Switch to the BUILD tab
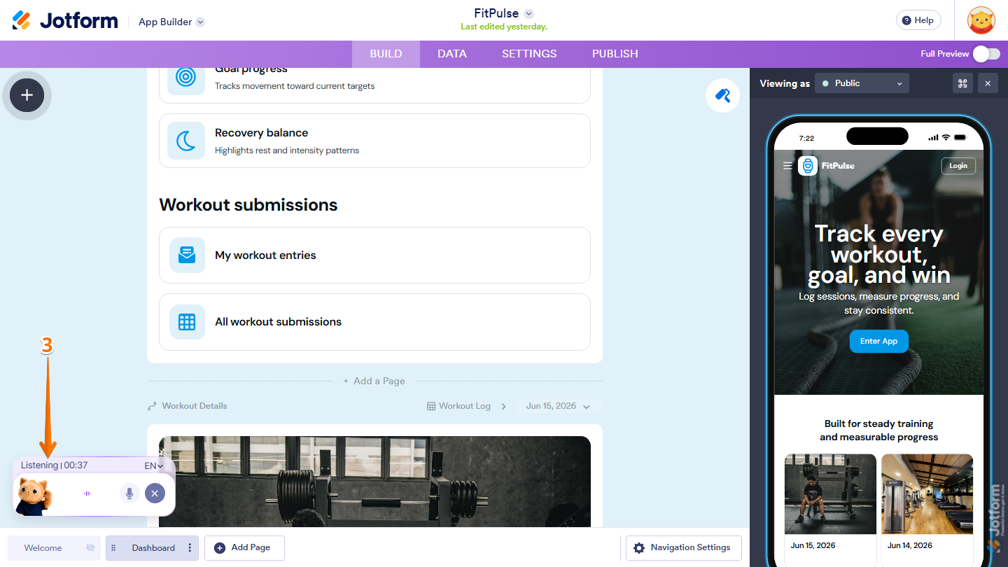 tap(386, 54)
